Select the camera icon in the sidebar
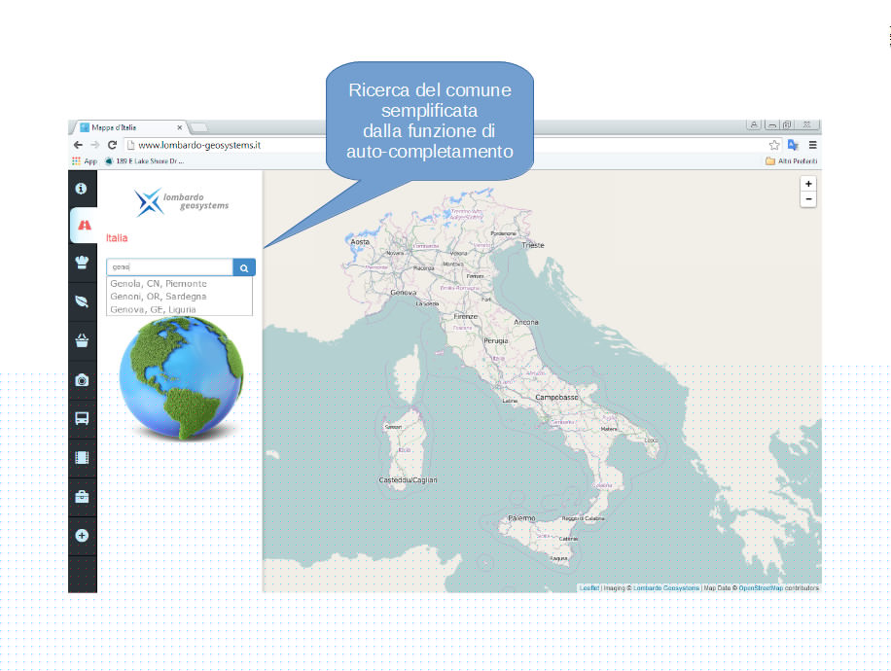Viewport: 891px width, 671px height. pos(82,379)
